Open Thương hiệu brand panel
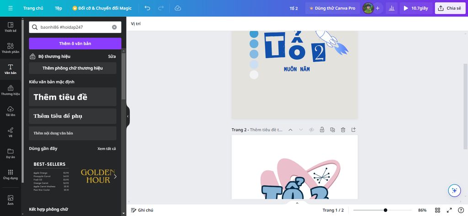The width and height of the screenshot is (468, 216). [11, 90]
